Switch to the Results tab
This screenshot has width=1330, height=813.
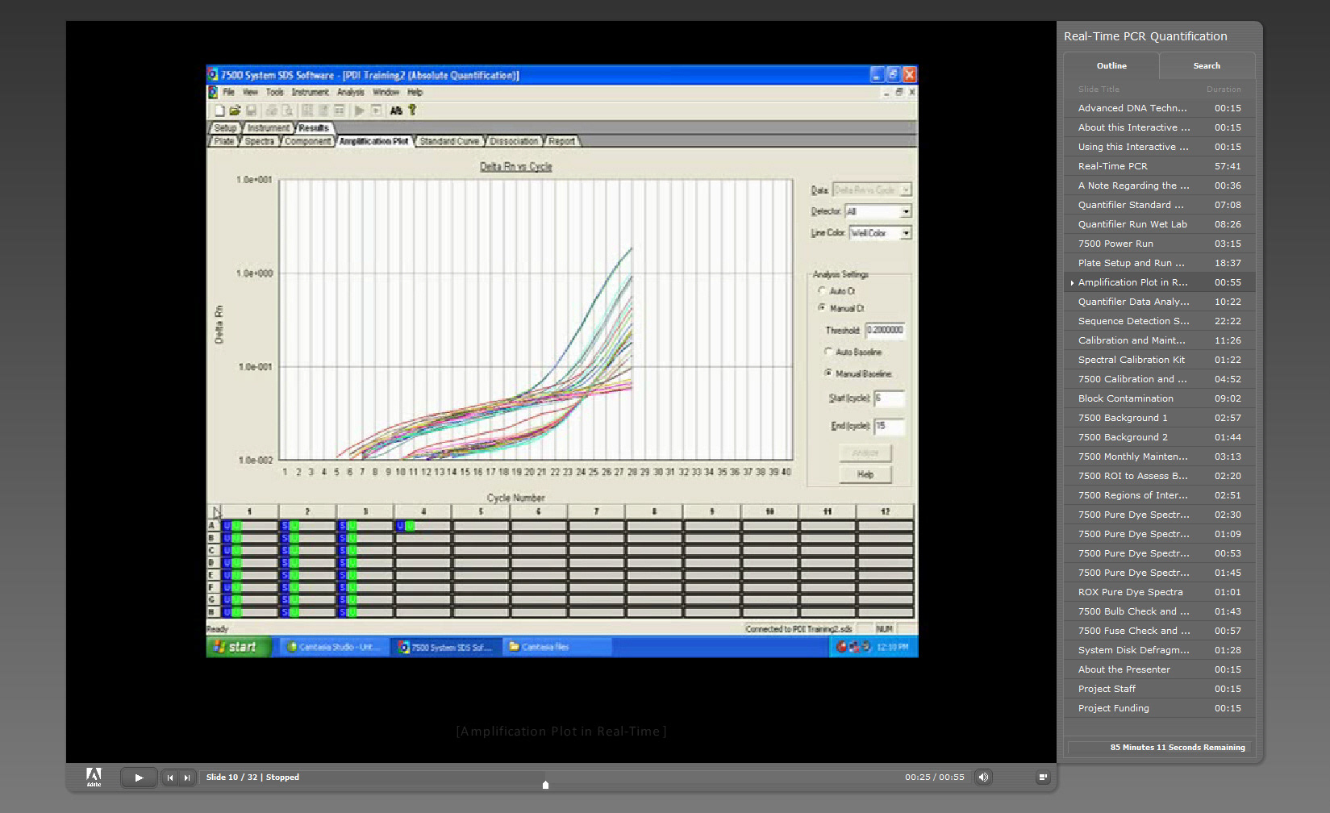(313, 128)
